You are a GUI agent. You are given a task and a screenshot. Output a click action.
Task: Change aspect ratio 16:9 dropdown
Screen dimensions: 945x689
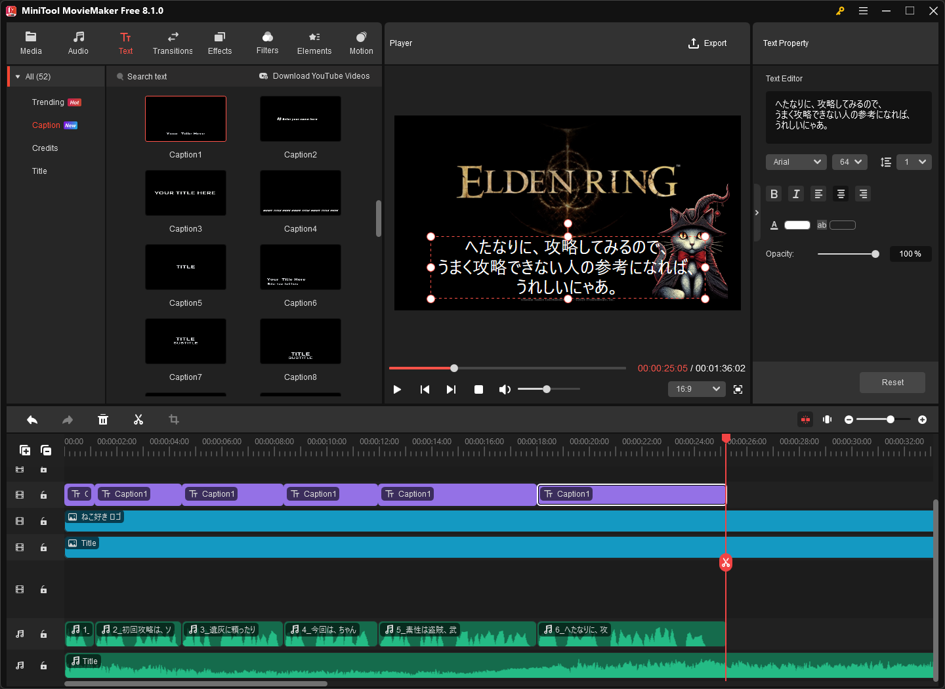tap(696, 389)
